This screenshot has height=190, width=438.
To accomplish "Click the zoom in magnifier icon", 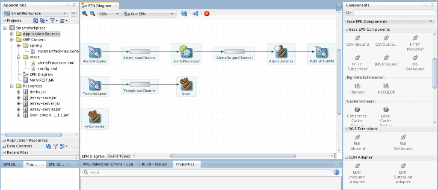I will 85,14.
